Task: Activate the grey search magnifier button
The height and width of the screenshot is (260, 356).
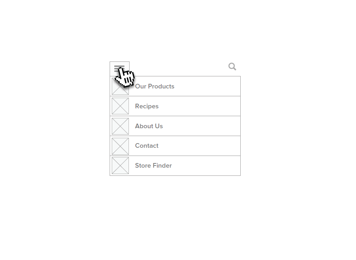Action: [x=232, y=66]
